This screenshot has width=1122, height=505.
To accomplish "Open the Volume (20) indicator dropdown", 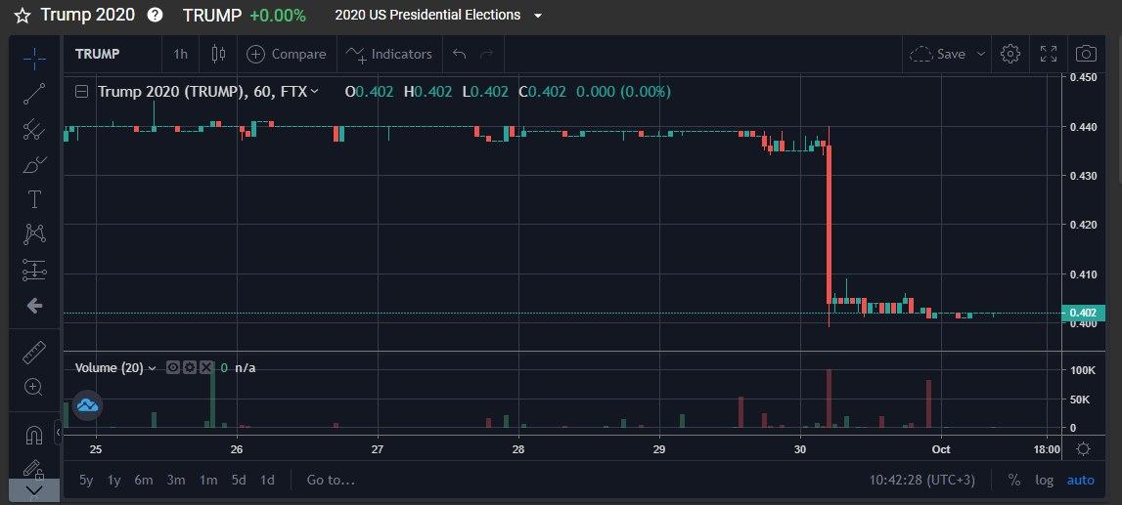I will (x=152, y=368).
